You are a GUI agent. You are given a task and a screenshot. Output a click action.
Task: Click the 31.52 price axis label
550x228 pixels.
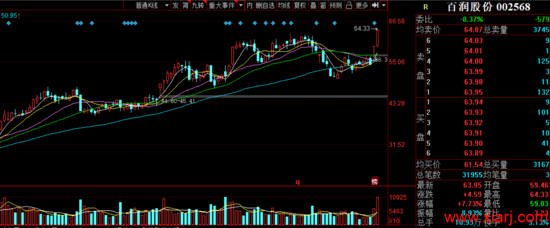tap(397, 145)
